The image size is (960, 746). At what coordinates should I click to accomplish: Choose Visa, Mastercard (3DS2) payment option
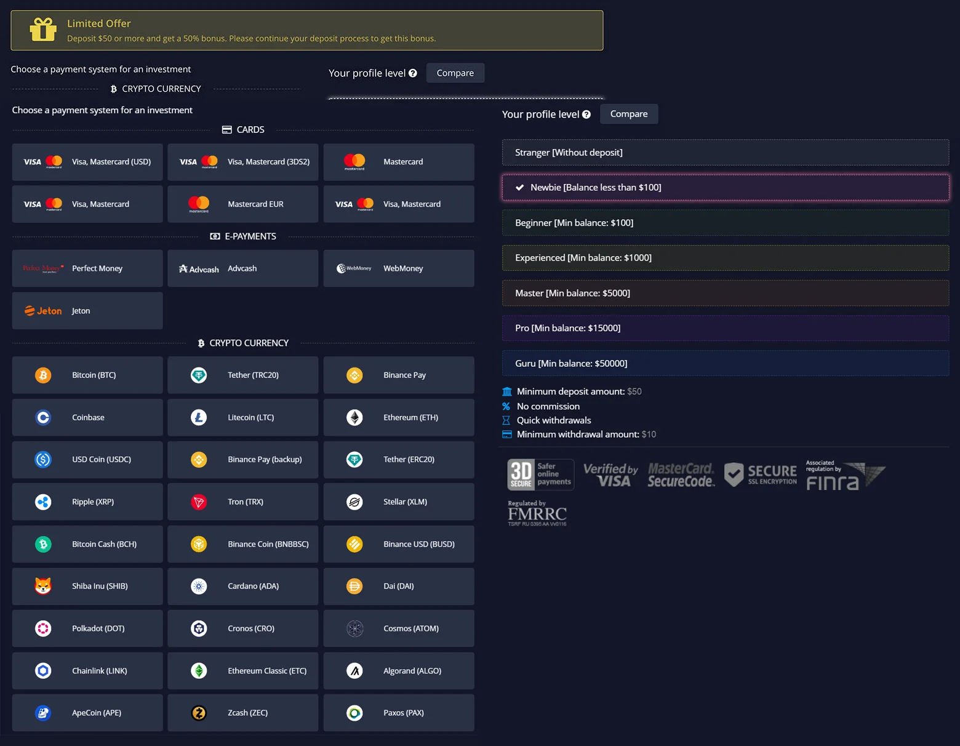(243, 162)
